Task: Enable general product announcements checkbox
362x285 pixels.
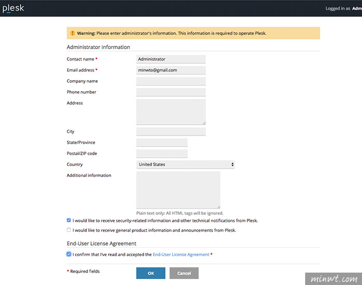Action: tap(69, 230)
